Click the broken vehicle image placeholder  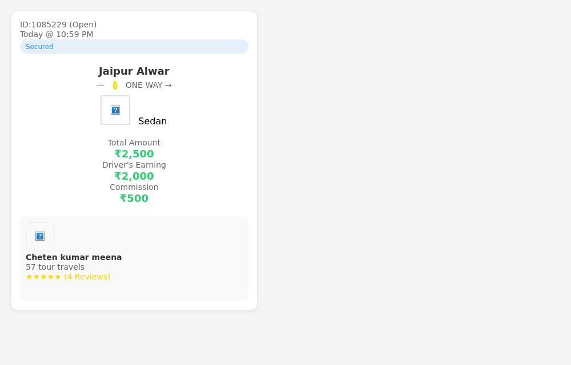click(115, 110)
